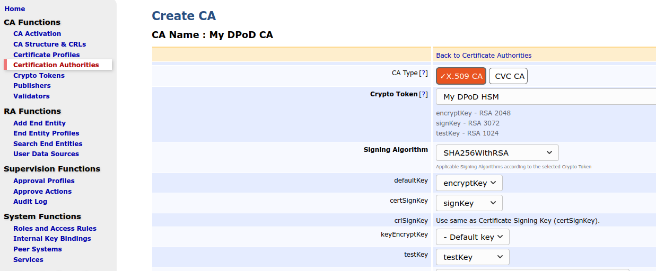Open the Signing Algorithm dropdown
The height and width of the screenshot is (271, 656).
pos(497,153)
